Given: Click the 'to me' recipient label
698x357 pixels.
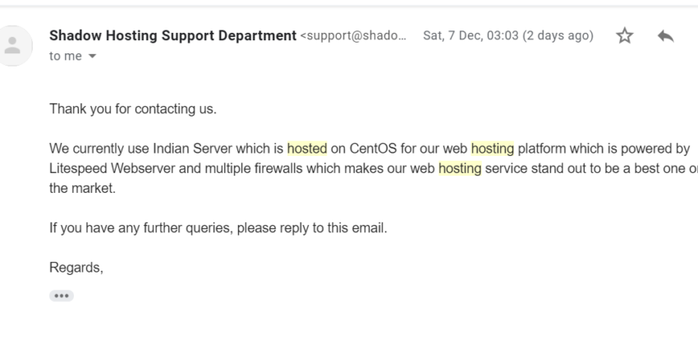Looking at the screenshot, I should pos(66,56).
